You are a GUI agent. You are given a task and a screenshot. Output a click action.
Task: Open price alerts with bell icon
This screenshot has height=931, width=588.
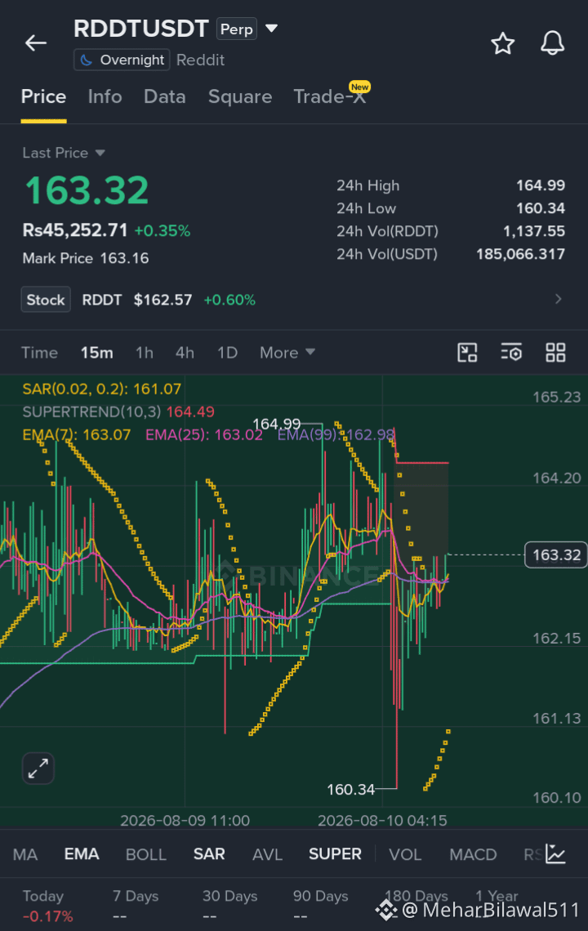tap(552, 43)
